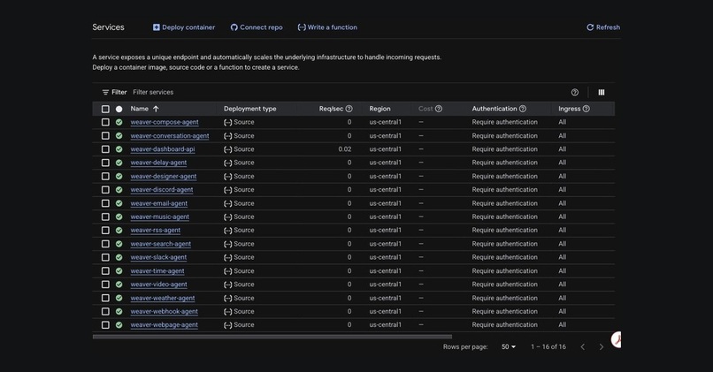Click the weaver-webhook-agent green status icon
This screenshot has height=372, width=713.
pos(119,312)
